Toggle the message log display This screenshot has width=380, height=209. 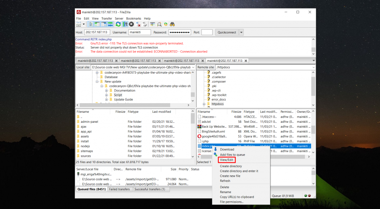(x=91, y=24)
